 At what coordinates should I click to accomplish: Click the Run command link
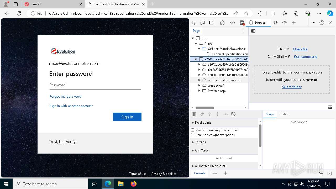coord(306,56)
